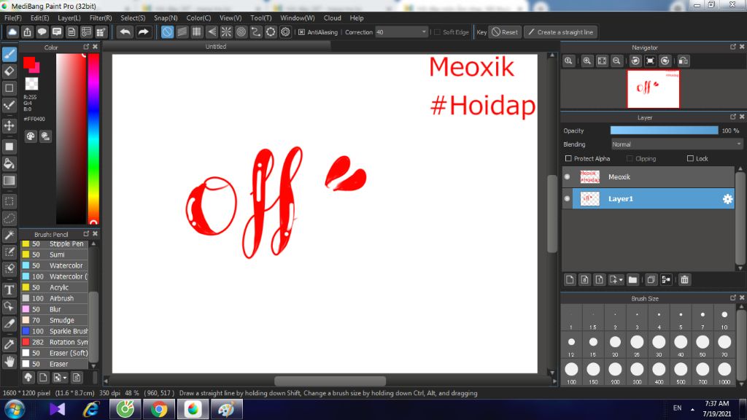
Task: Enable radial snap guide
Action: click(226, 32)
